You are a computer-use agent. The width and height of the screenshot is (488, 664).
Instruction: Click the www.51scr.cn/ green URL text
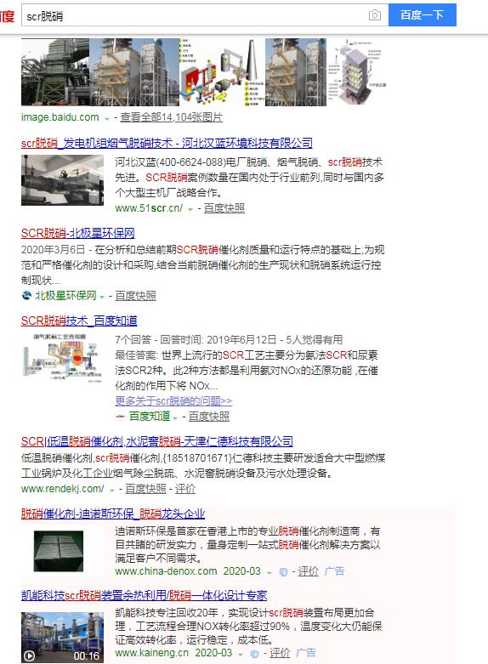pos(149,208)
